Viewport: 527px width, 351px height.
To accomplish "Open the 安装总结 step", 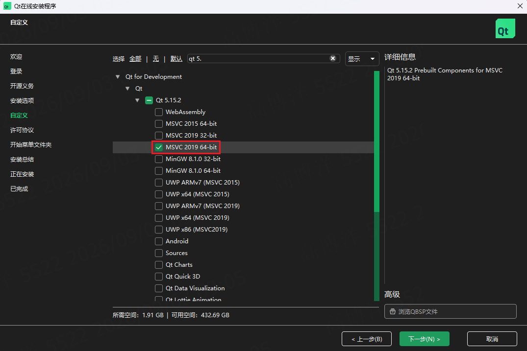I will (x=22, y=160).
